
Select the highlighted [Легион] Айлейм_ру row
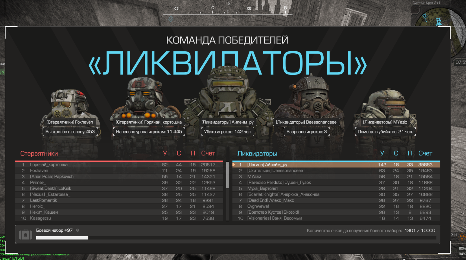336,164
